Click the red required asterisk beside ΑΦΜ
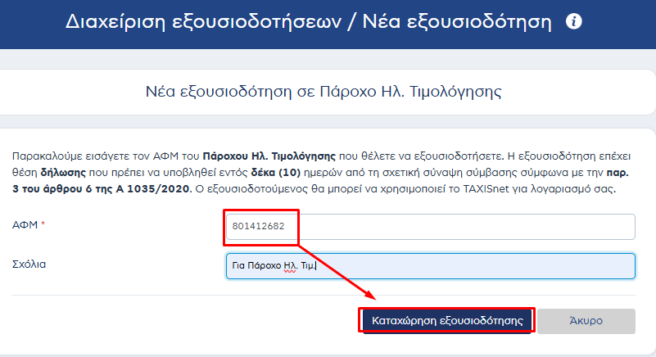The width and height of the screenshot is (656, 357). tap(43, 224)
